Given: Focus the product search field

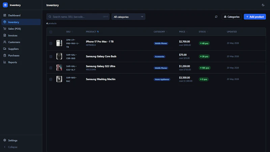Looking at the screenshot, I should tap(78, 17).
